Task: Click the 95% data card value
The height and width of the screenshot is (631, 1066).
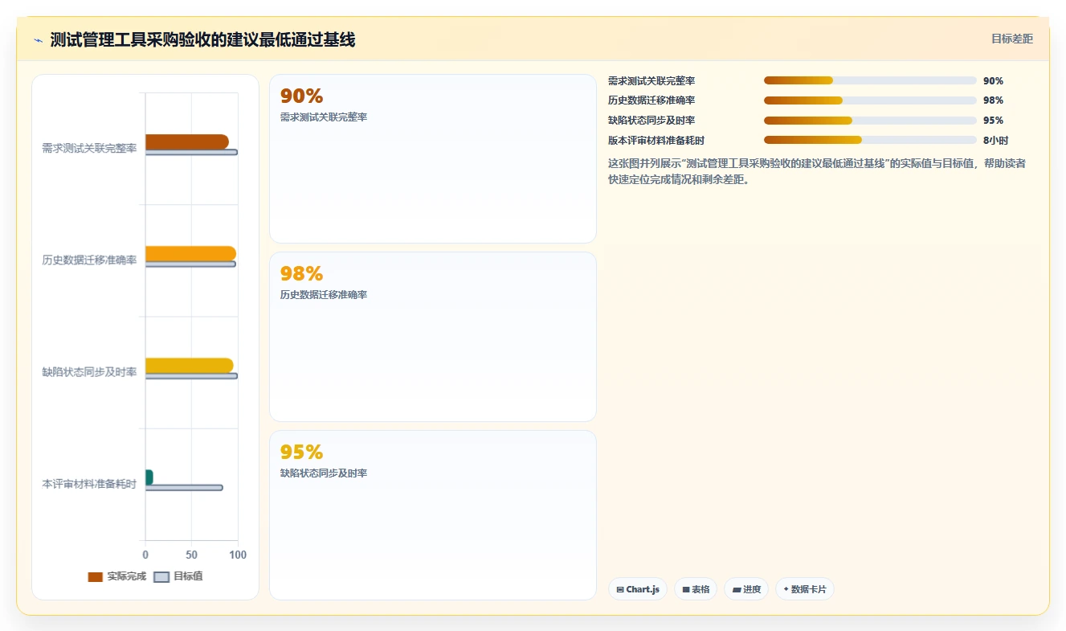Action: coord(301,453)
